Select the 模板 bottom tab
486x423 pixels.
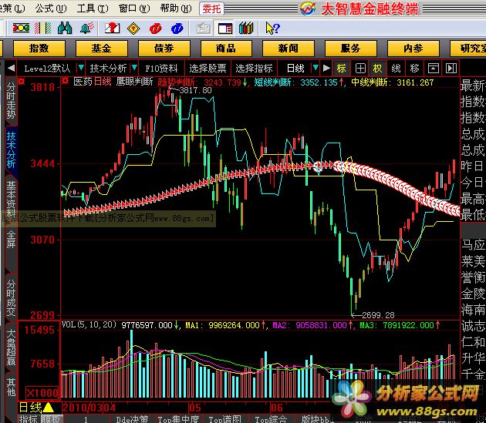click(52, 419)
